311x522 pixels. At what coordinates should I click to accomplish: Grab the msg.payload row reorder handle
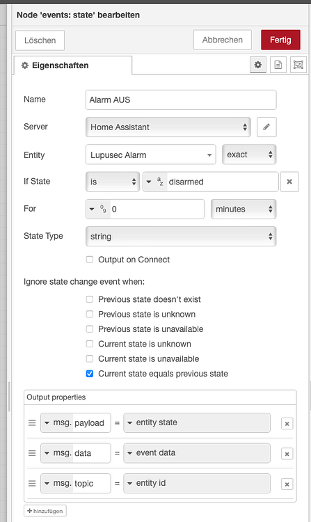32,422
